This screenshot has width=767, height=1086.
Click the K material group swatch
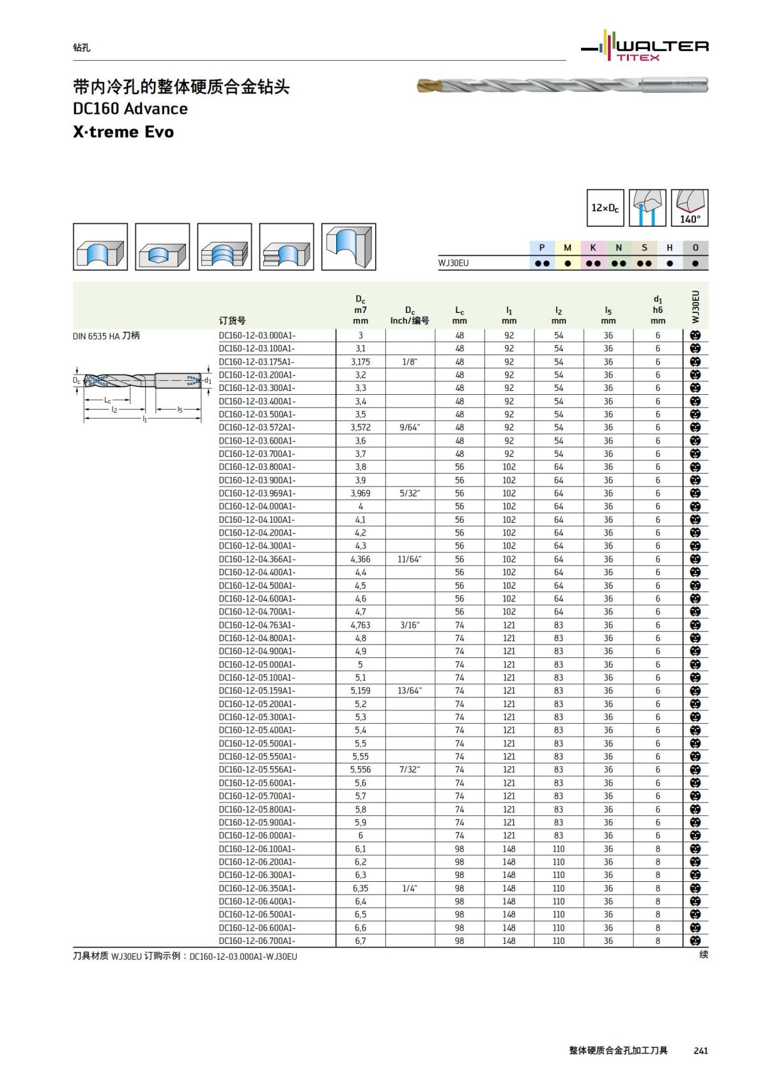click(593, 248)
